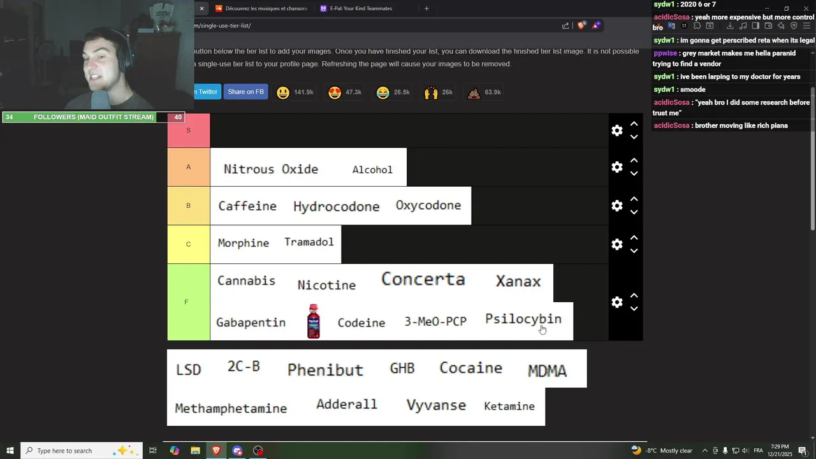Select the NyQuil bottle image tile

click(313, 321)
